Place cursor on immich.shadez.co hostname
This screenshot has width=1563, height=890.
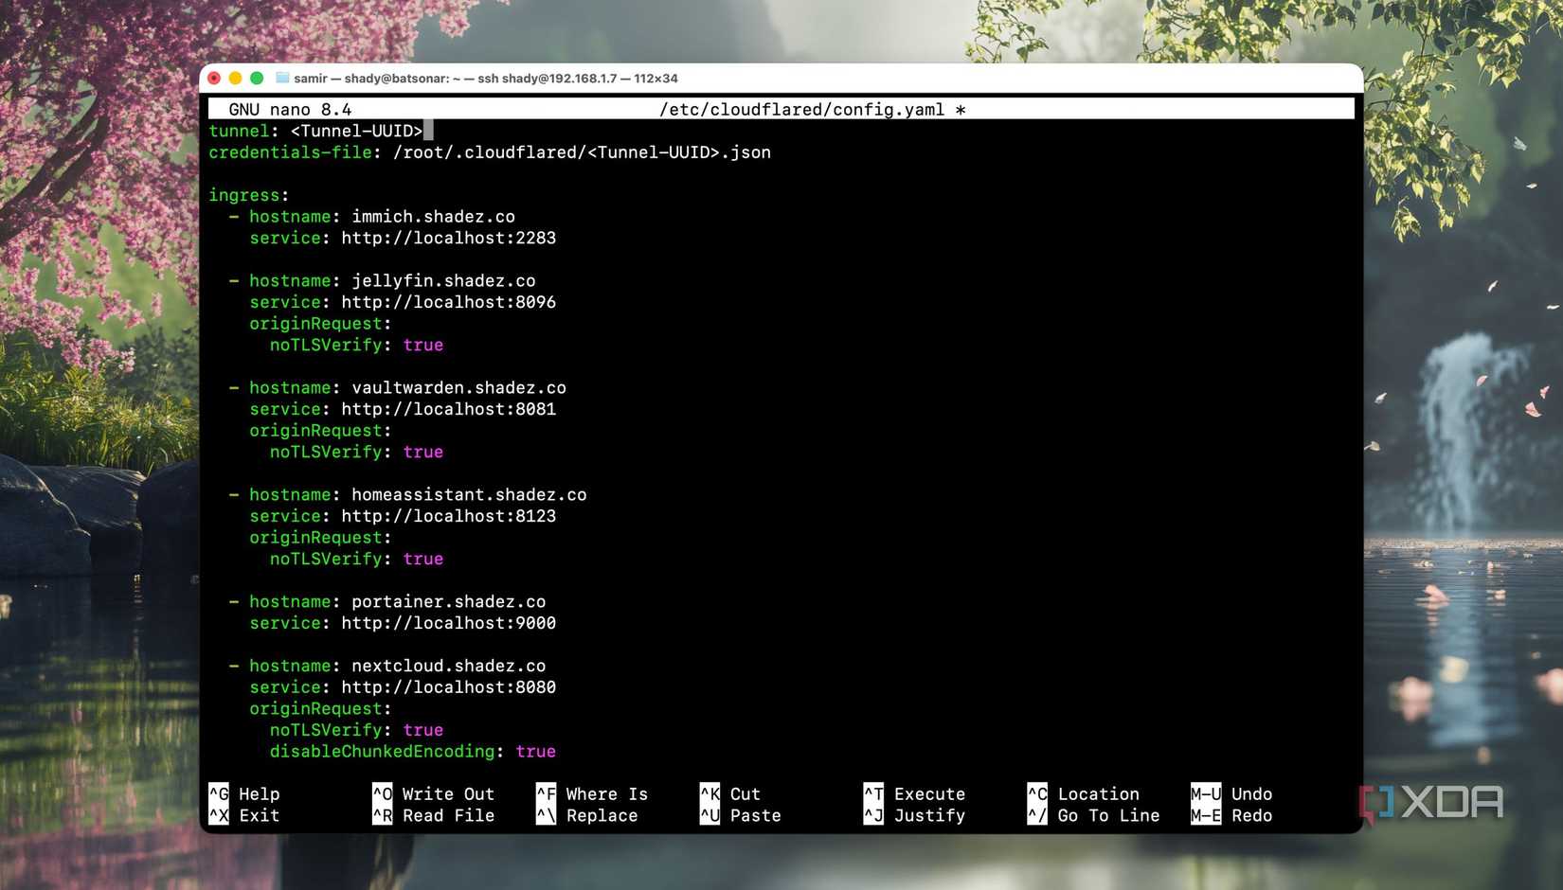[x=433, y=217]
